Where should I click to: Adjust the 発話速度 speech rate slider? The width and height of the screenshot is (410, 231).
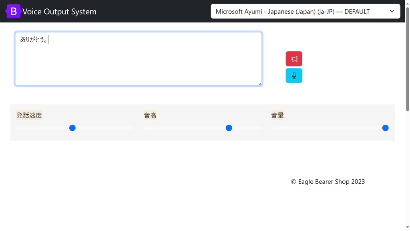coord(72,128)
